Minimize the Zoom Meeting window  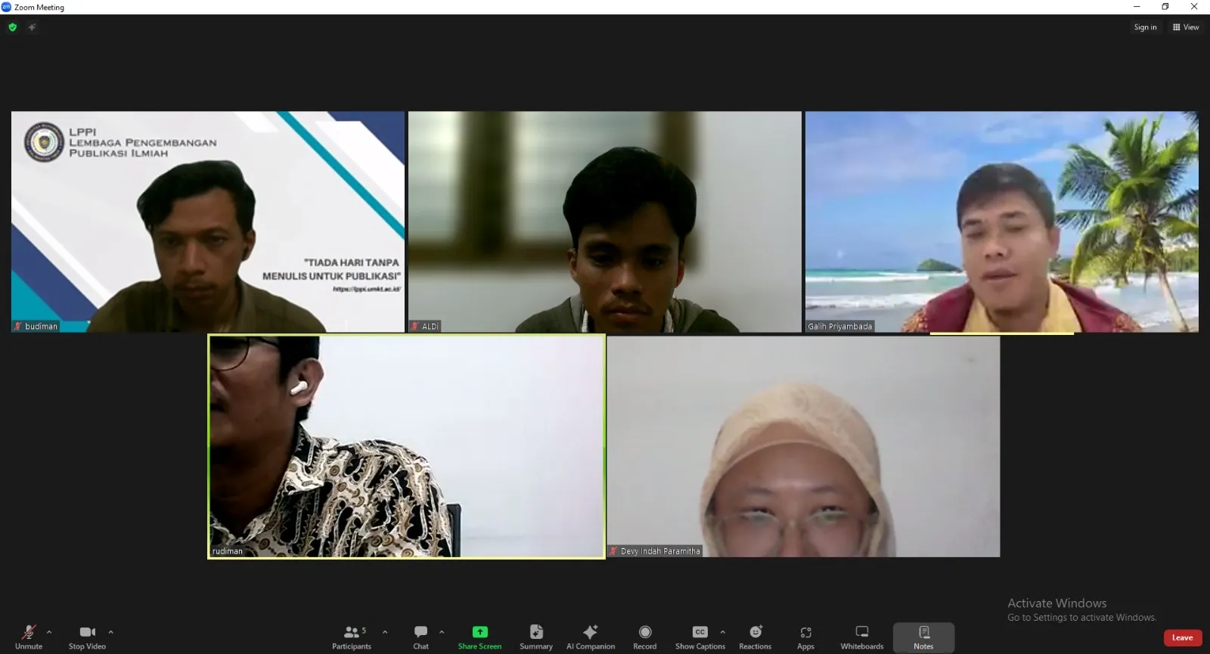pos(1137,7)
